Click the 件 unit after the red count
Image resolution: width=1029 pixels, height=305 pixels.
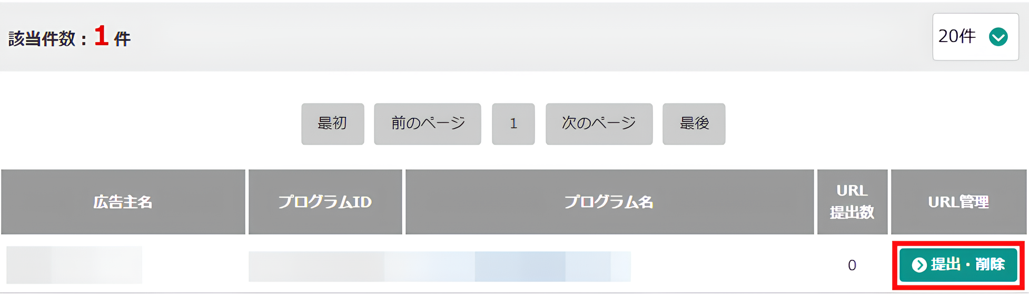[x=122, y=39]
